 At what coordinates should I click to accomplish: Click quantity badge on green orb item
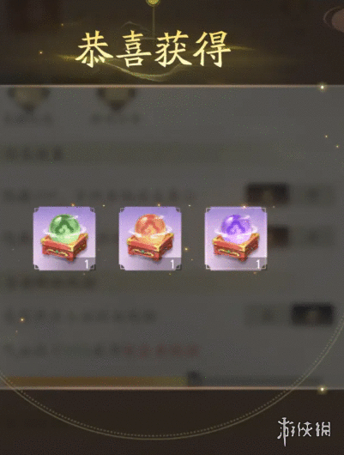point(86,264)
